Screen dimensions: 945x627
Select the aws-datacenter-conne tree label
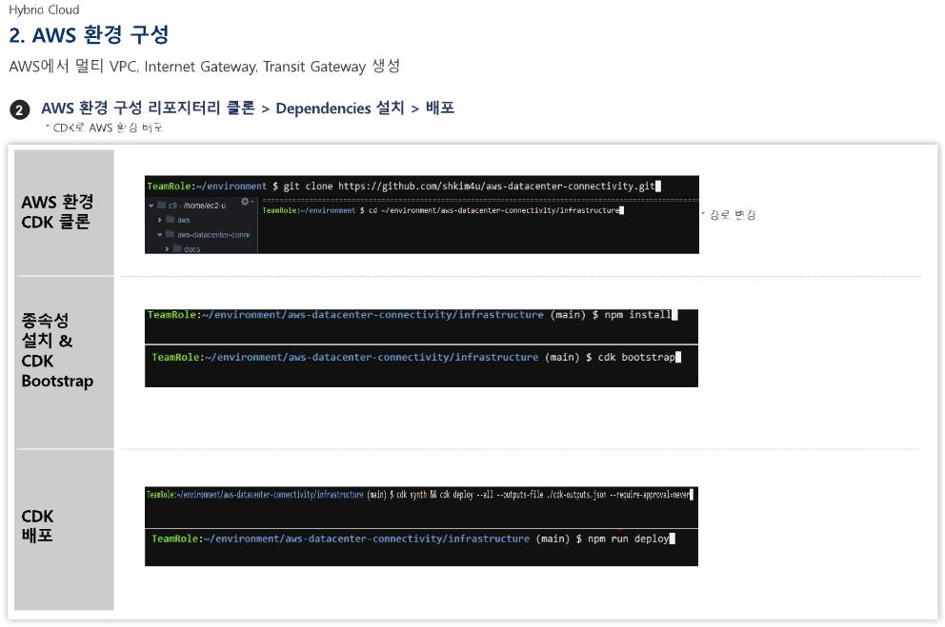pos(213,235)
